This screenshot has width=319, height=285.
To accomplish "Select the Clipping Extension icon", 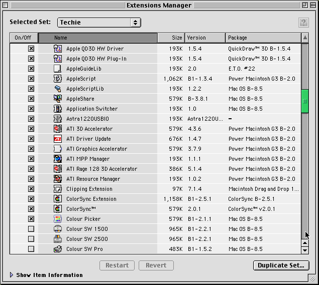I will point(58,189).
